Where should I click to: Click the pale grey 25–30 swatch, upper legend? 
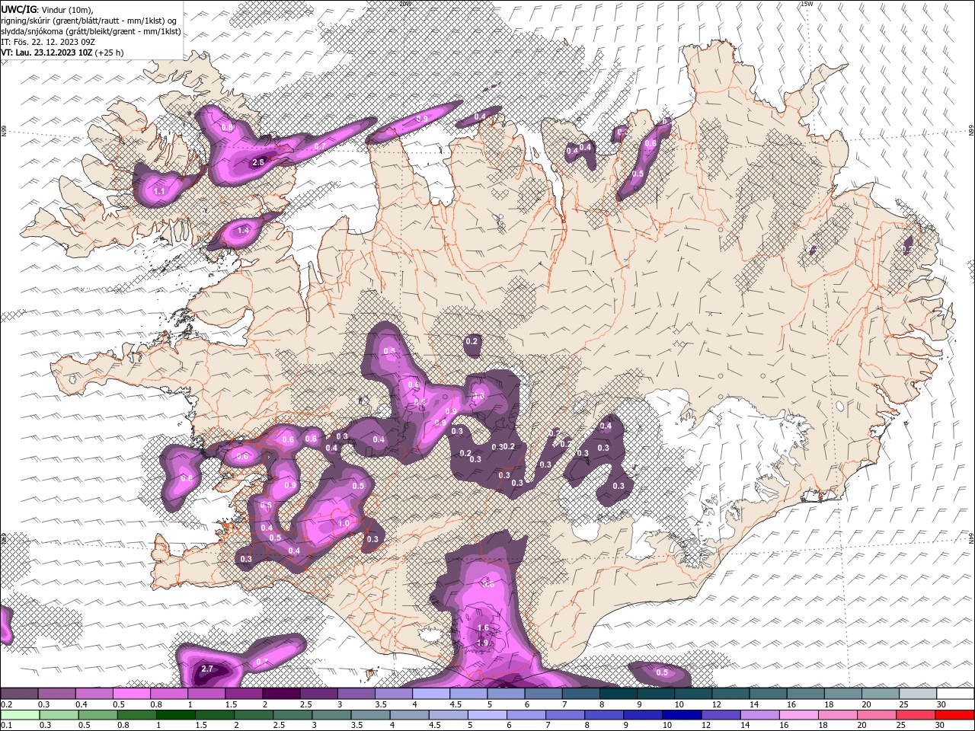[x=919, y=694]
